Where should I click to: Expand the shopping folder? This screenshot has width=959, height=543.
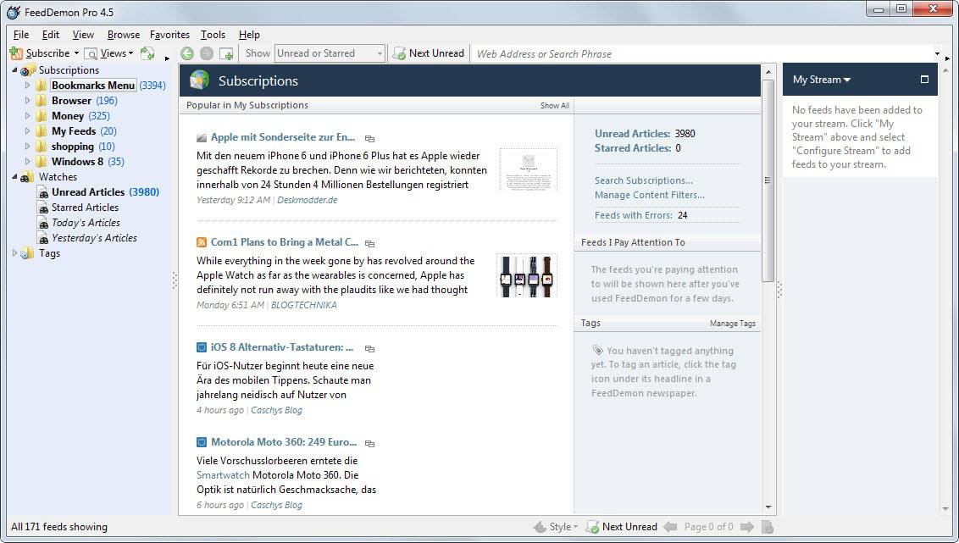27,147
